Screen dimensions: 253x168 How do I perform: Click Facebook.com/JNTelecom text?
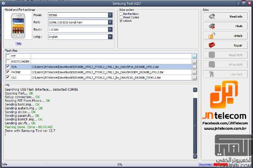(x=225, y=123)
